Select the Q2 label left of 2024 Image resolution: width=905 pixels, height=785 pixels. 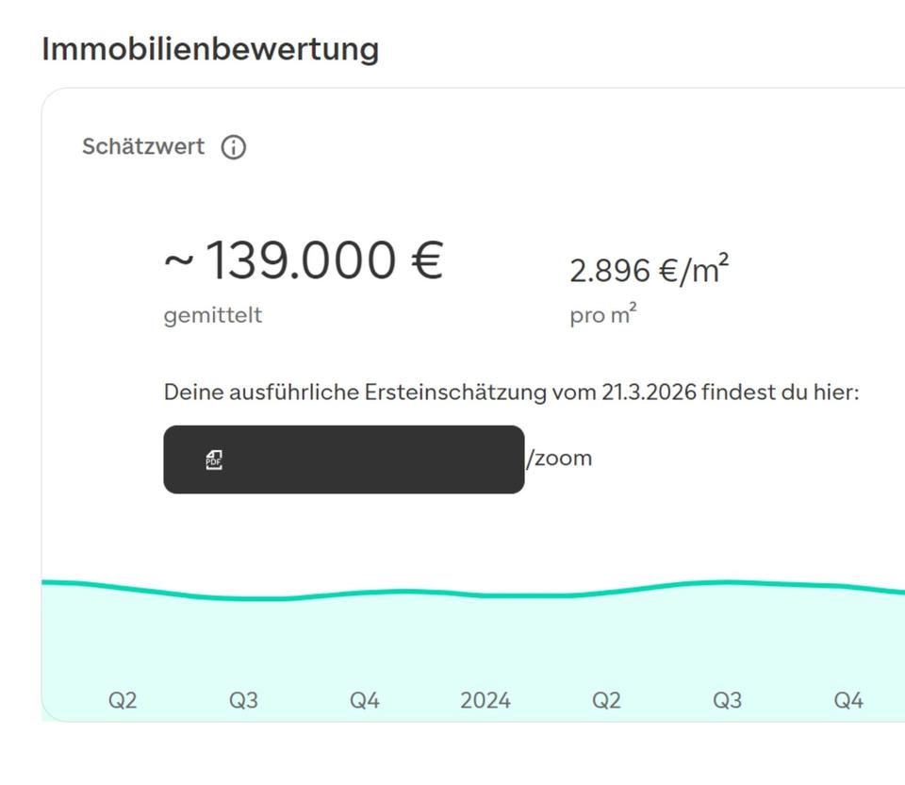pos(123,700)
